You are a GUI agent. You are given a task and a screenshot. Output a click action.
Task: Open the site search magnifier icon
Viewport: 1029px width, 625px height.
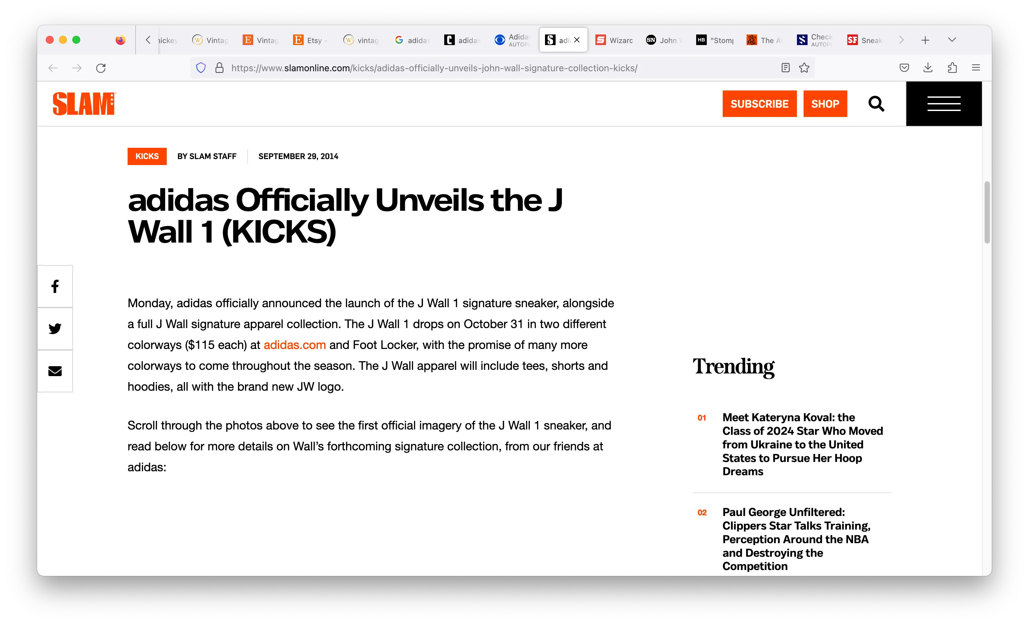[x=876, y=103]
